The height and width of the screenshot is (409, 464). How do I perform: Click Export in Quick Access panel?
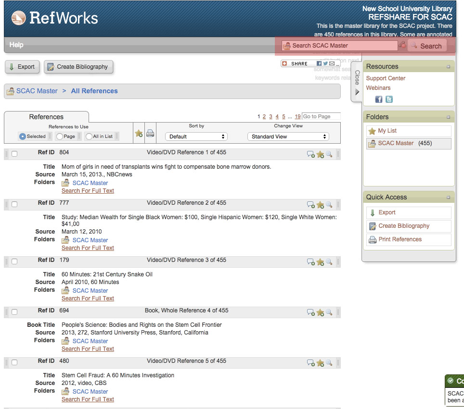[409, 212]
